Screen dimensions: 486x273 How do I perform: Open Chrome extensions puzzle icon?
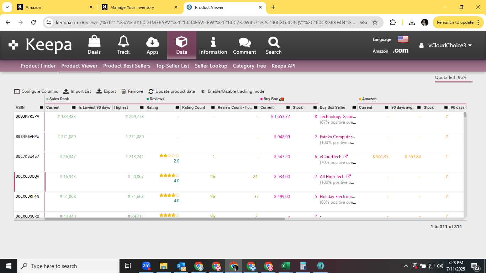pos(393,22)
